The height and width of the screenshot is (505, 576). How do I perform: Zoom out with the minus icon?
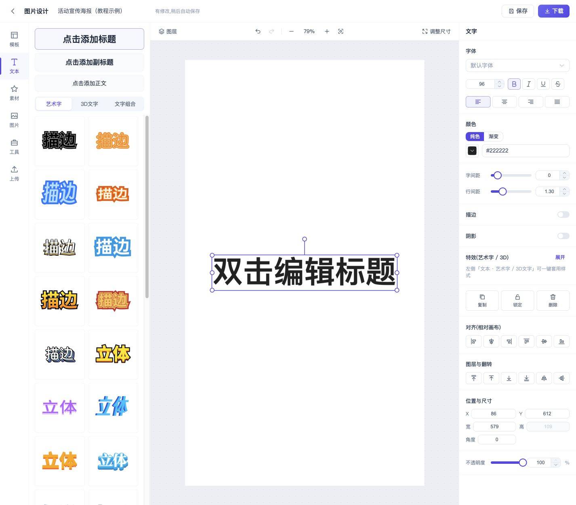pyautogui.click(x=291, y=31)
